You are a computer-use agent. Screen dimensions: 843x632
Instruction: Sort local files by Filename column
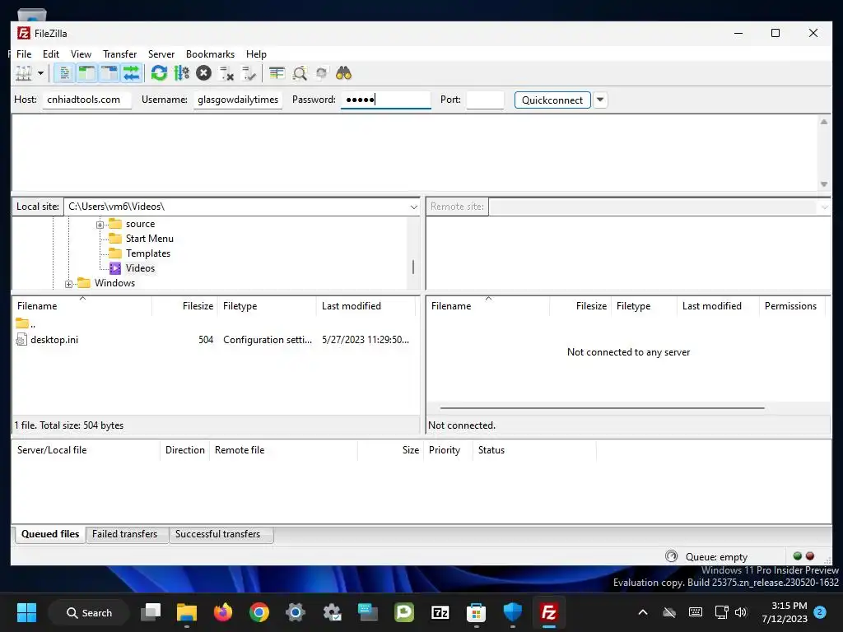click(x=82, y=306)
